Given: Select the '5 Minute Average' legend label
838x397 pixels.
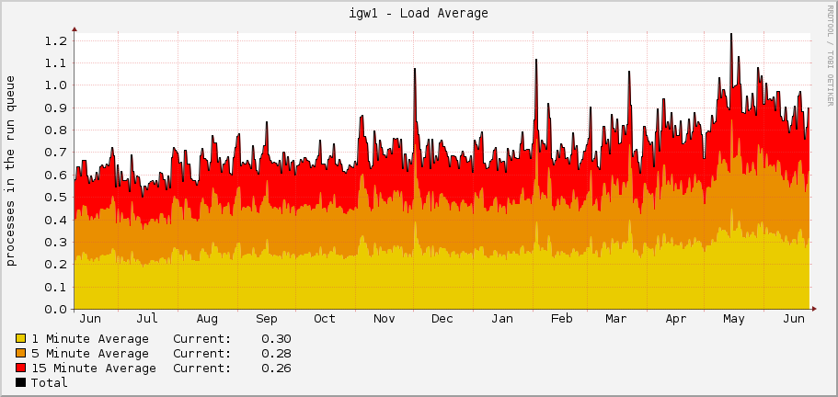Looking at the screenshot, I should coord(90,353).
